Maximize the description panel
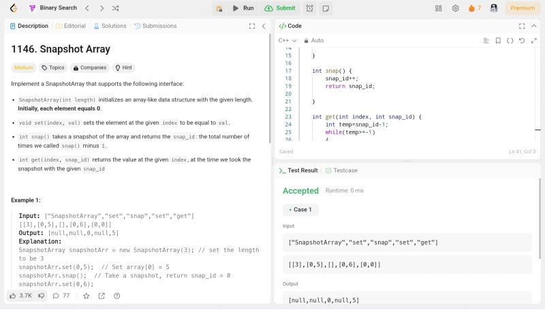Viewport: 545px width, 310px height. pos(252,26)
